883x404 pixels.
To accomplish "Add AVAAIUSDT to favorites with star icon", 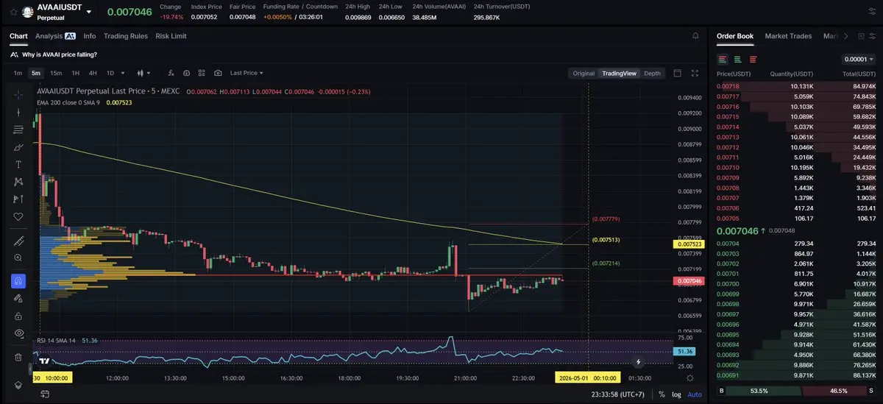I will (13, 12).
